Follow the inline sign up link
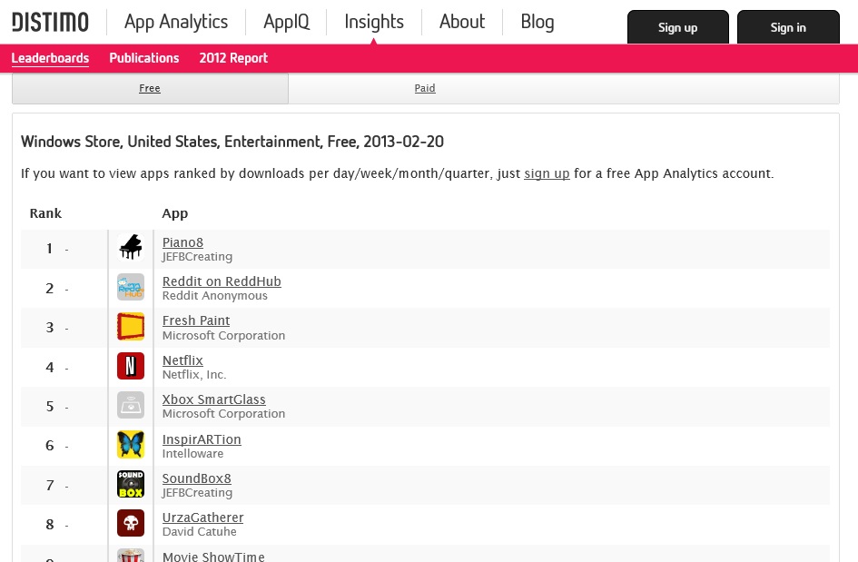 click(547, 173)
